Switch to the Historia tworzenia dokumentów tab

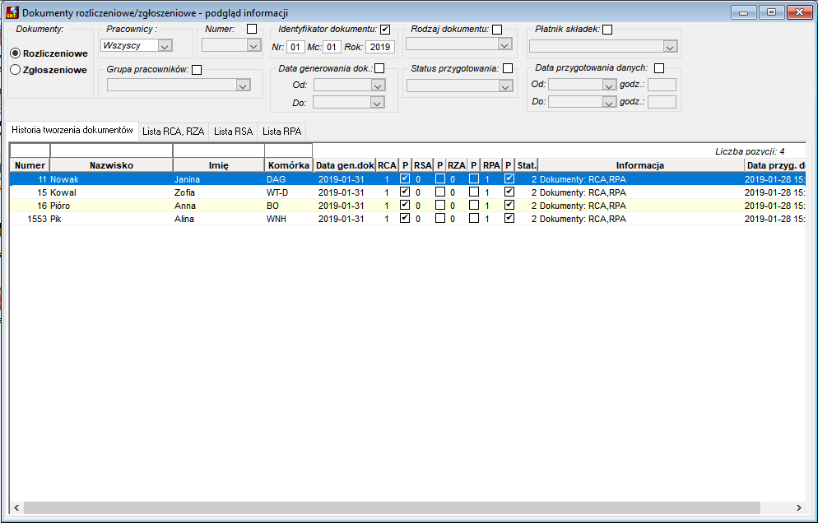click(72, 131)
